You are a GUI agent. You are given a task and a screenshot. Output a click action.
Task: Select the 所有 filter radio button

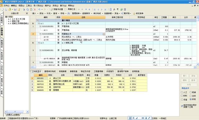coord(191,99)
